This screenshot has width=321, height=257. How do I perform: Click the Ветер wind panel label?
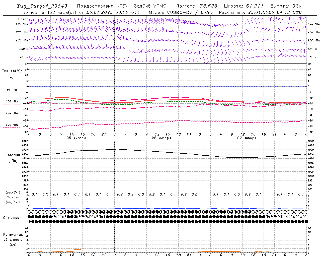point(23,19)
